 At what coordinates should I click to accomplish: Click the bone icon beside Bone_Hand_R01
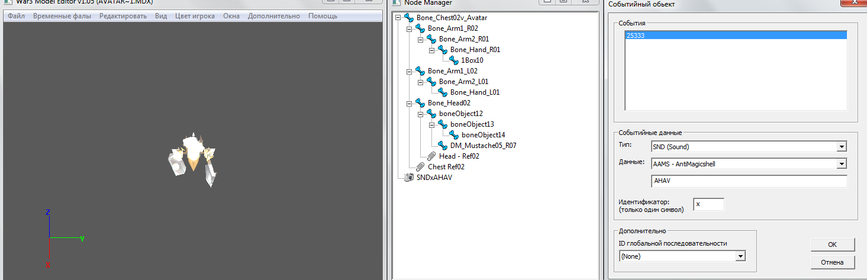[x=443, y=50]
